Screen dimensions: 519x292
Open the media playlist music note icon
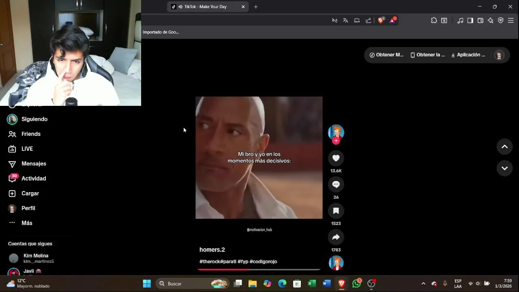point(460,21)
